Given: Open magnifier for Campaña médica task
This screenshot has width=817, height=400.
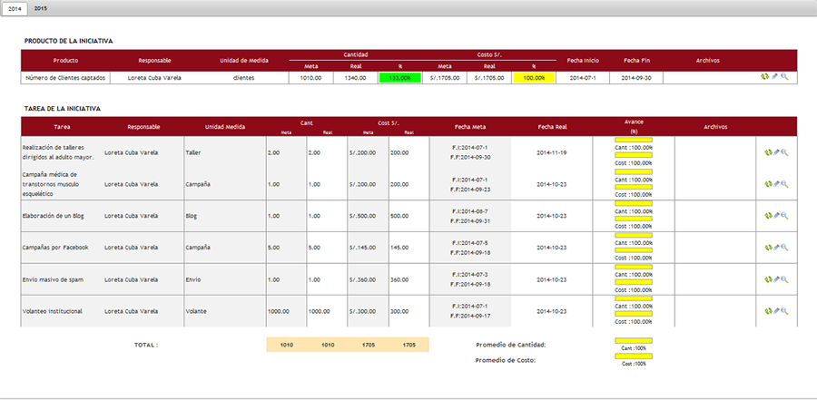Looking at the screenshot, I should pyautogui.click(x=784, y=184).
